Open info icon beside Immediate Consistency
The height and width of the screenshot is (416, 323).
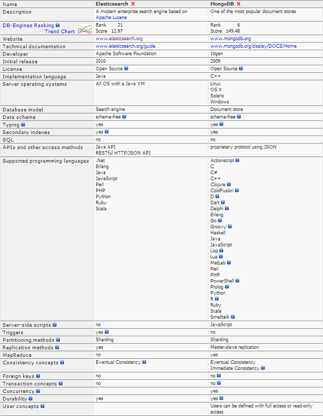pos(263,368)
